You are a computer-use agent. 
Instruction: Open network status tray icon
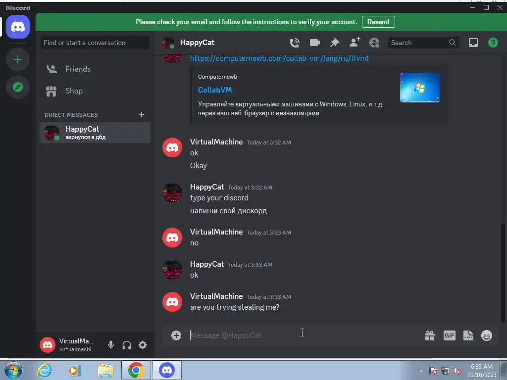click(445, 371)
